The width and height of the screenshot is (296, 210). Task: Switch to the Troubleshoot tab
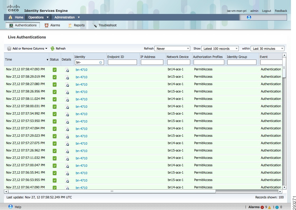pyautogui.click(x=104, y=25)
